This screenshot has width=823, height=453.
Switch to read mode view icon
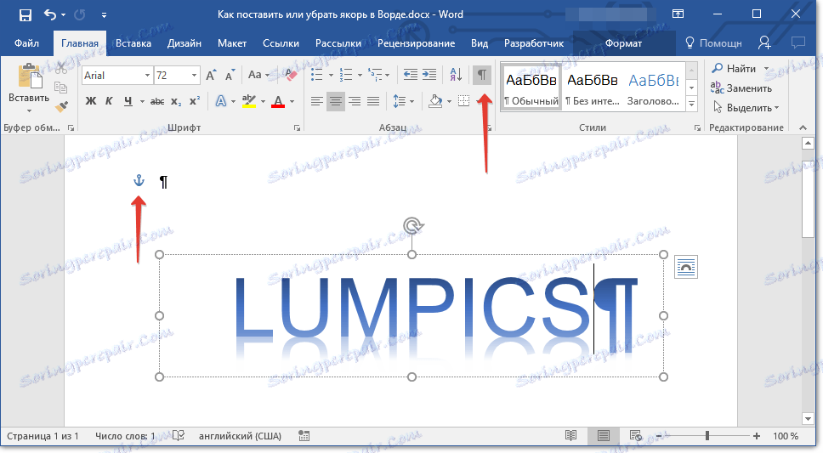(x=571, y=436)
